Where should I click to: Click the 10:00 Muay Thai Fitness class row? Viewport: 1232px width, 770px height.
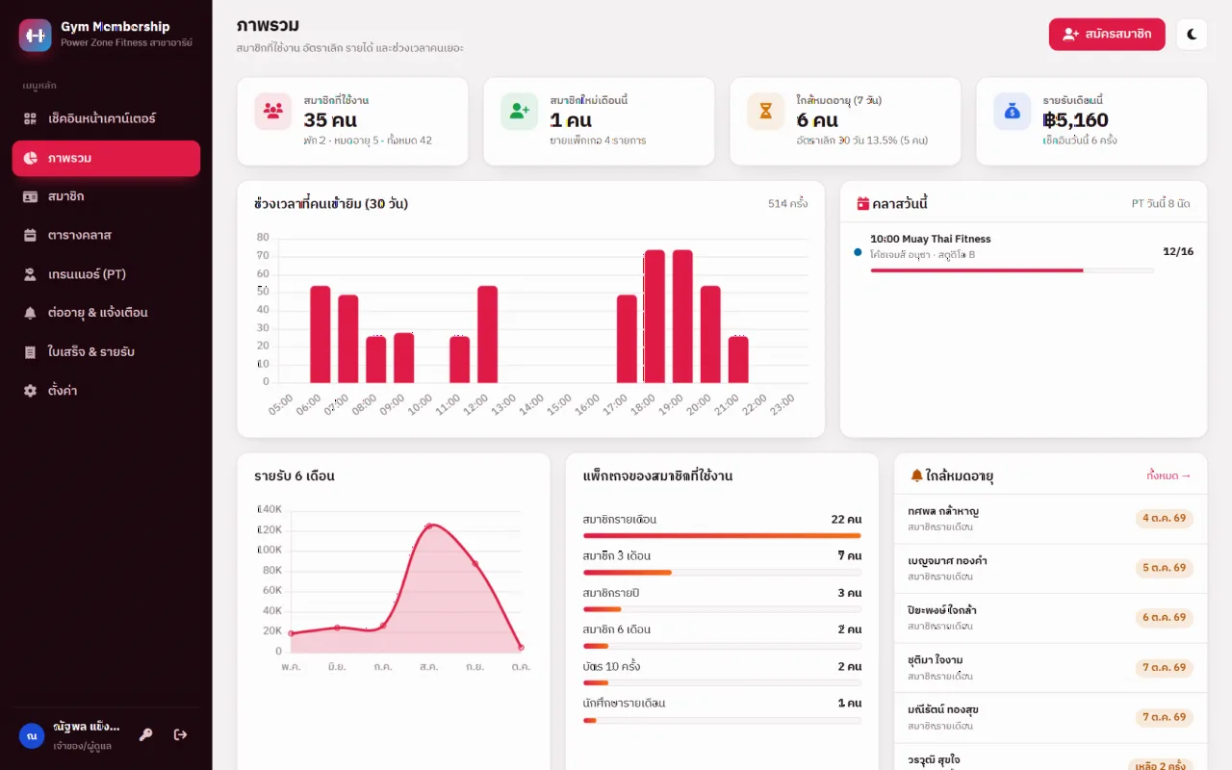click(x=1023, y=254)
